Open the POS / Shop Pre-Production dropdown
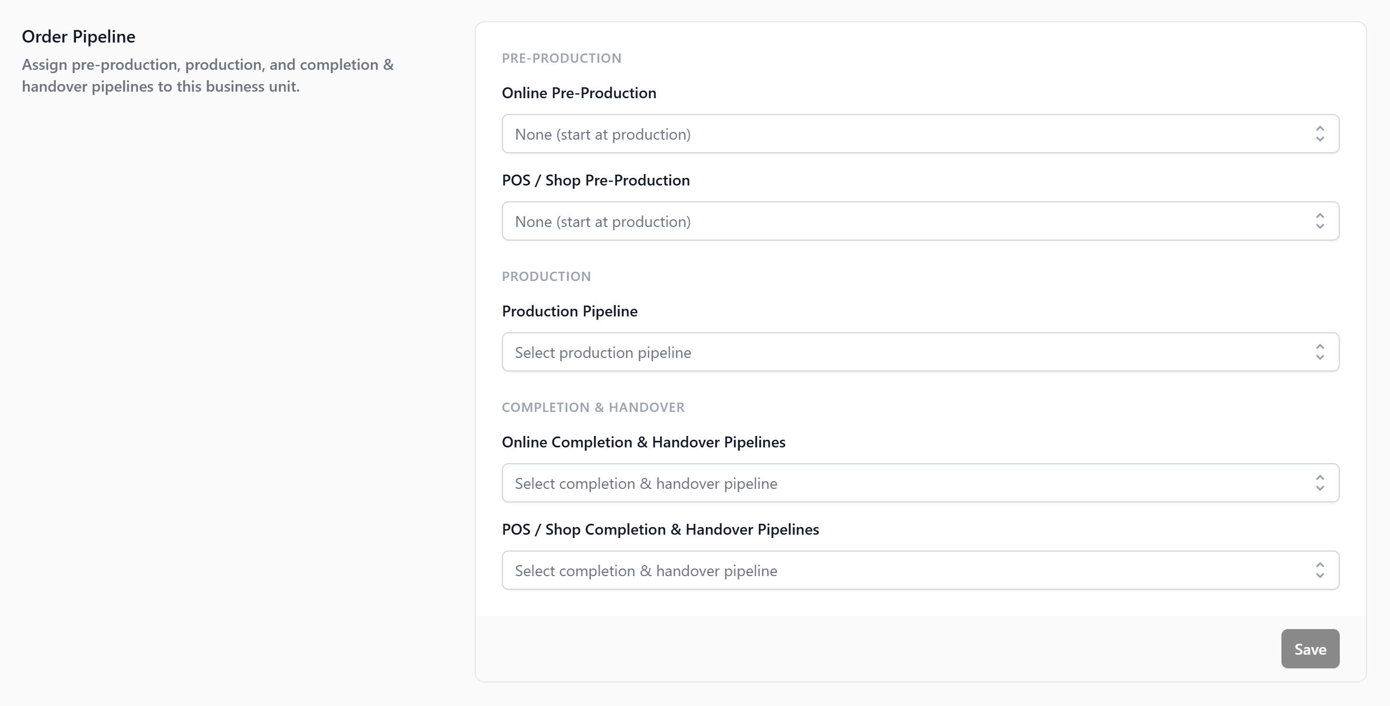Image resolution: width=1390 pixels, height=706 pixels. tap(920, 221)
